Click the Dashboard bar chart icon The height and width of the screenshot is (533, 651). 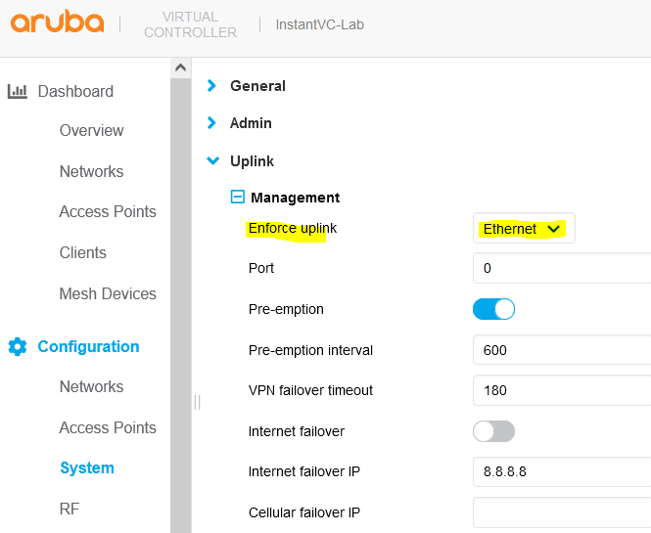pyautogui.click(x=17, y=91)
